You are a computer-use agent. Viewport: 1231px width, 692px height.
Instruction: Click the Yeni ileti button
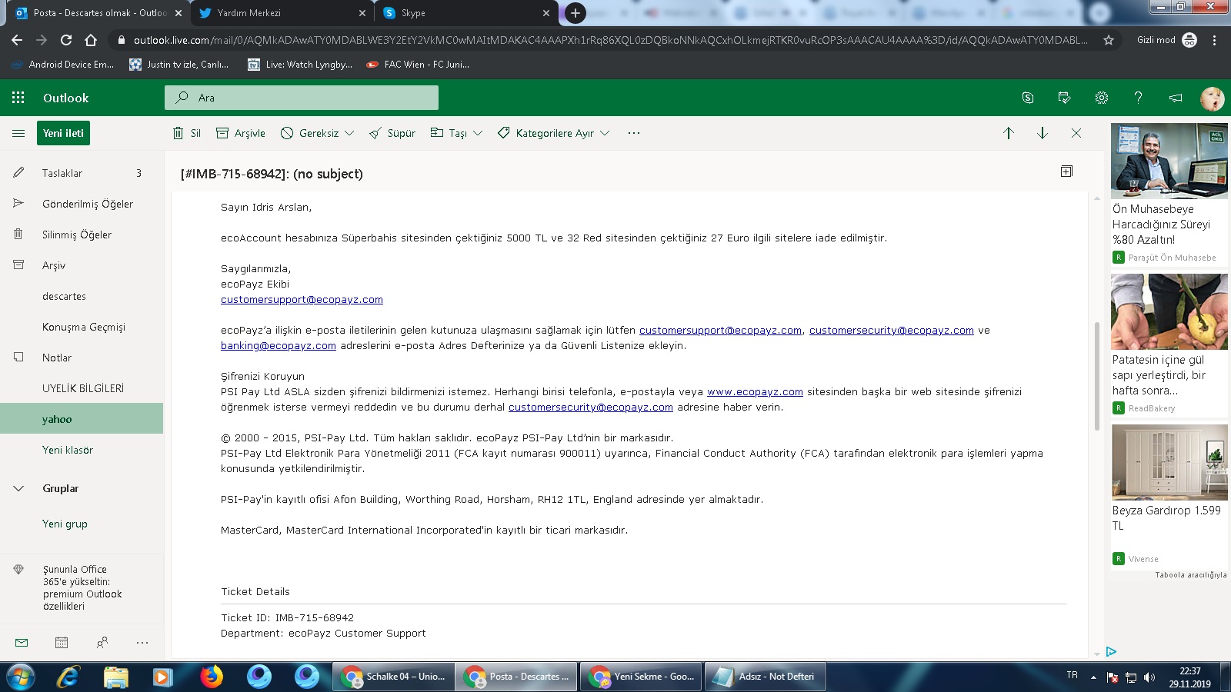tap(63, 133)
